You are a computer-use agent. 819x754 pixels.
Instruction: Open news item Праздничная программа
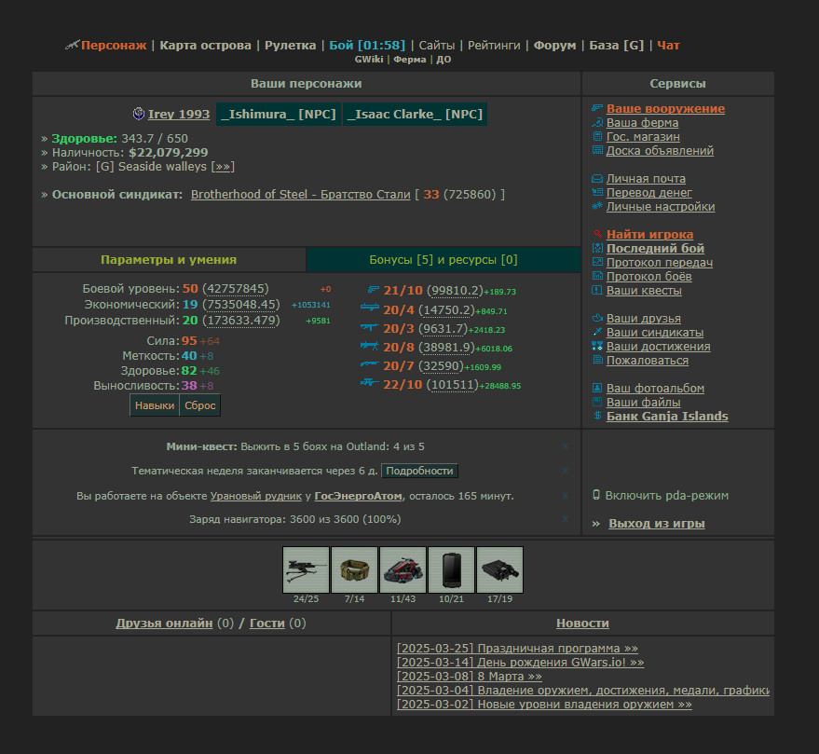(x=517, y=648)
